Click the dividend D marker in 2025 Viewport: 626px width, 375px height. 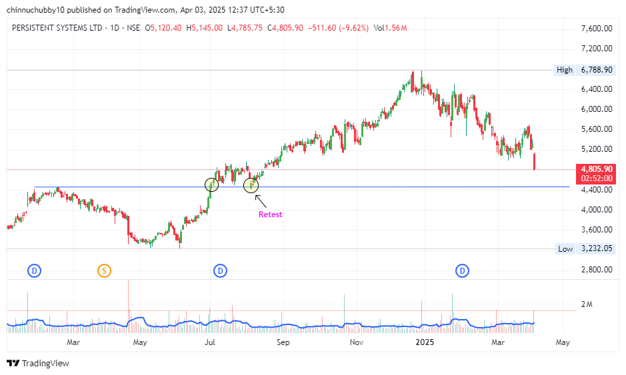462,271
